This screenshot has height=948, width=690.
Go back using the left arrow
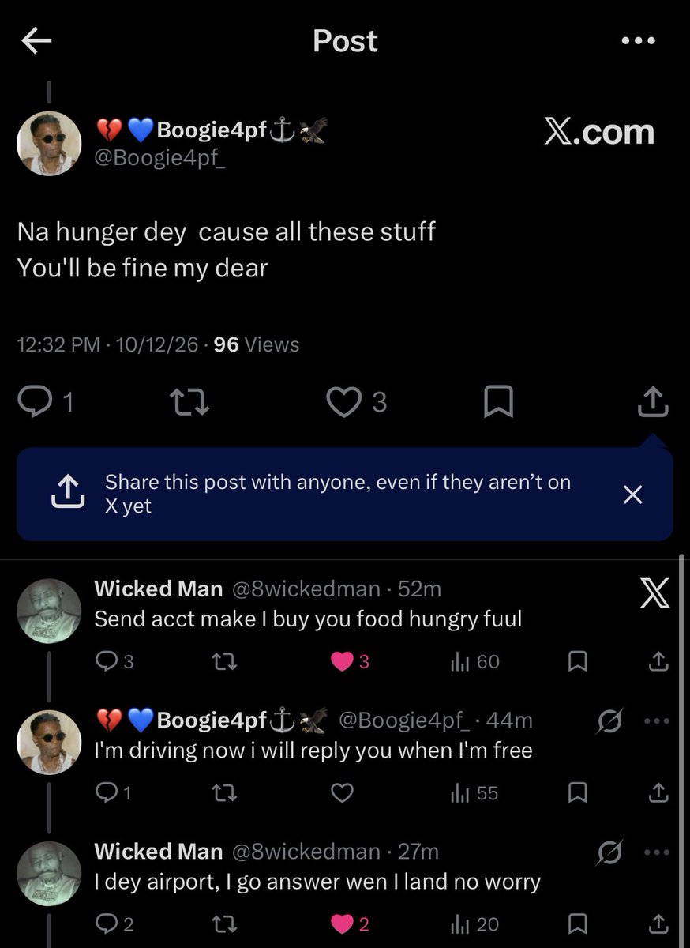[36, 42]
